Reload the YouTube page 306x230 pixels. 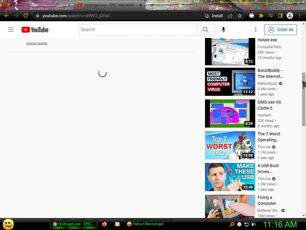point(26,16)
